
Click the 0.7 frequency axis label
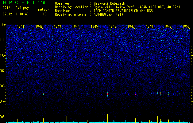point(2,101)
